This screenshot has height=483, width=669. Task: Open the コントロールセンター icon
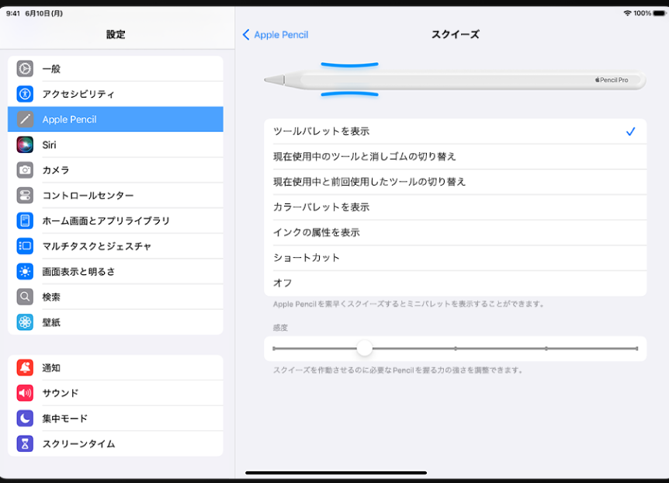25,195
